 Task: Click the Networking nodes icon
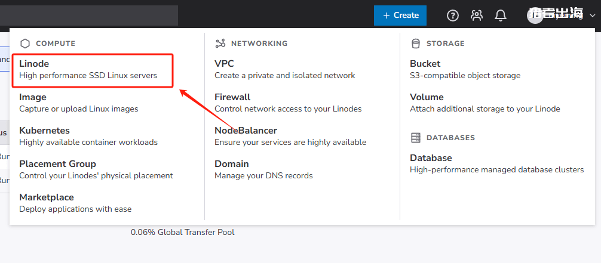tap(220, 44)
